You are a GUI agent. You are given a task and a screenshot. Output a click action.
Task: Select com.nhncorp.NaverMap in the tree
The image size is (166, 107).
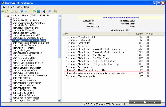[x=25, y=80]
